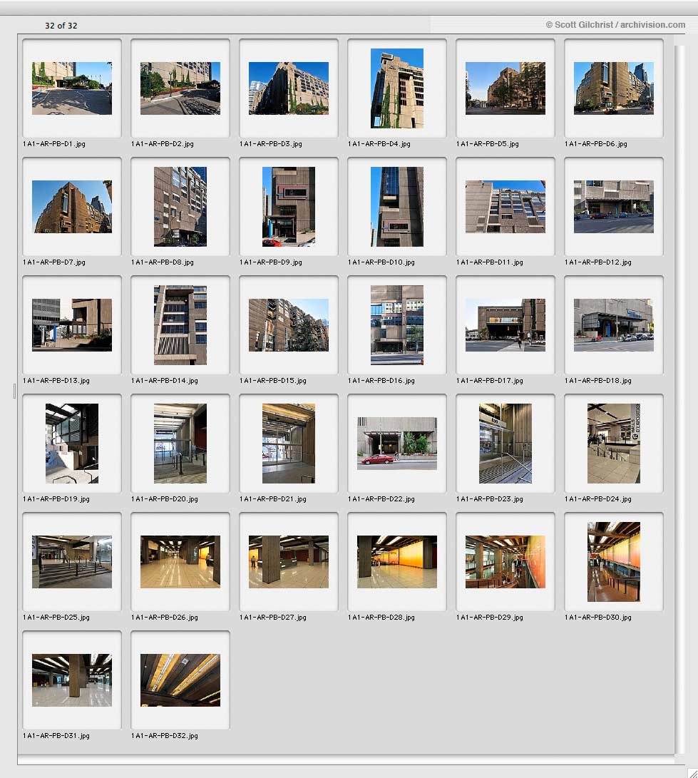Viewport: 698px width, 778px height.
Task: Click thumbnail 1A1-AR-PB-D29.jpg
Action: click(x=505, y=562)
